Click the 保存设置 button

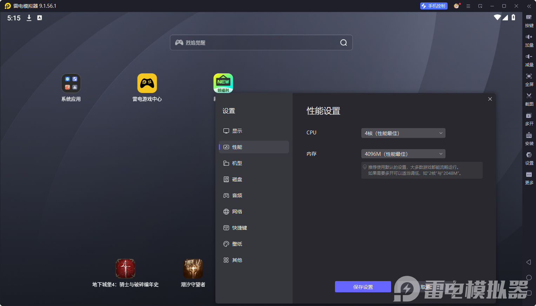pos(363,287)
